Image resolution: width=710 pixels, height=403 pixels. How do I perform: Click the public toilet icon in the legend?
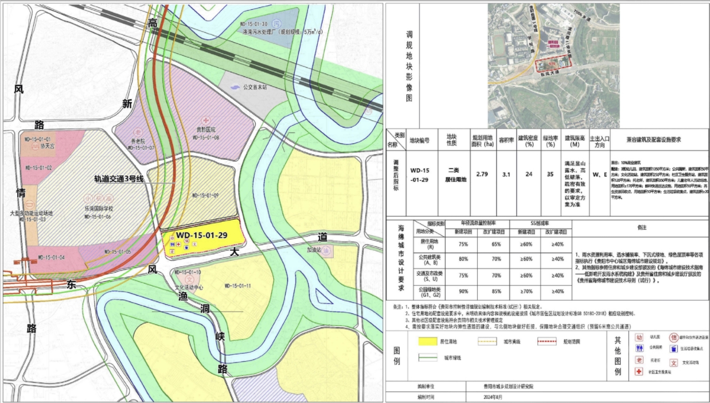(x=639, y=348)
